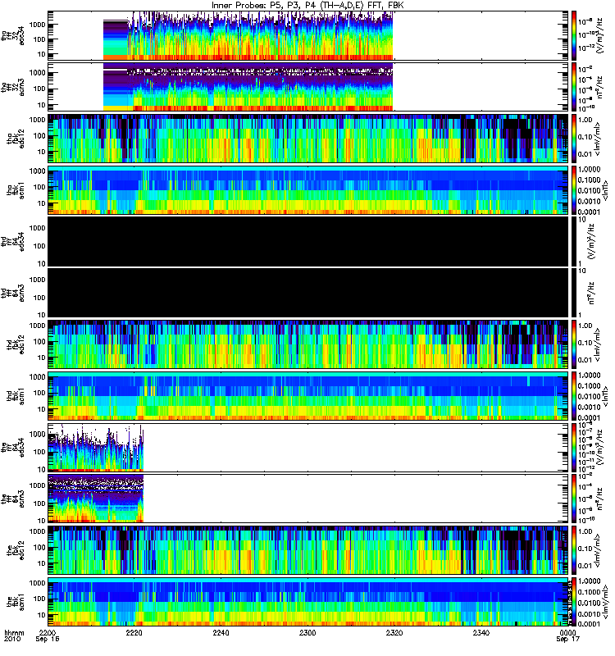Click the "hhmm 2010" axis caption

(14, 636)
